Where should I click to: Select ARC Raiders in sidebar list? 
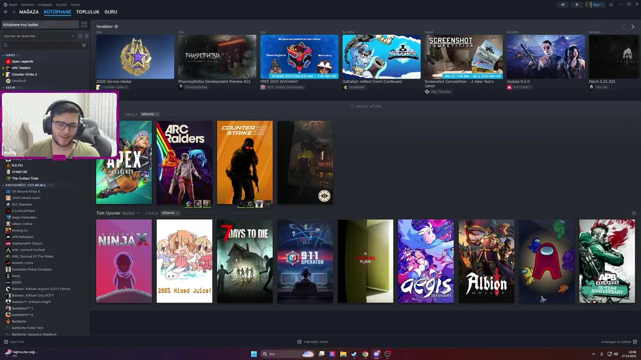coord(22,68)
